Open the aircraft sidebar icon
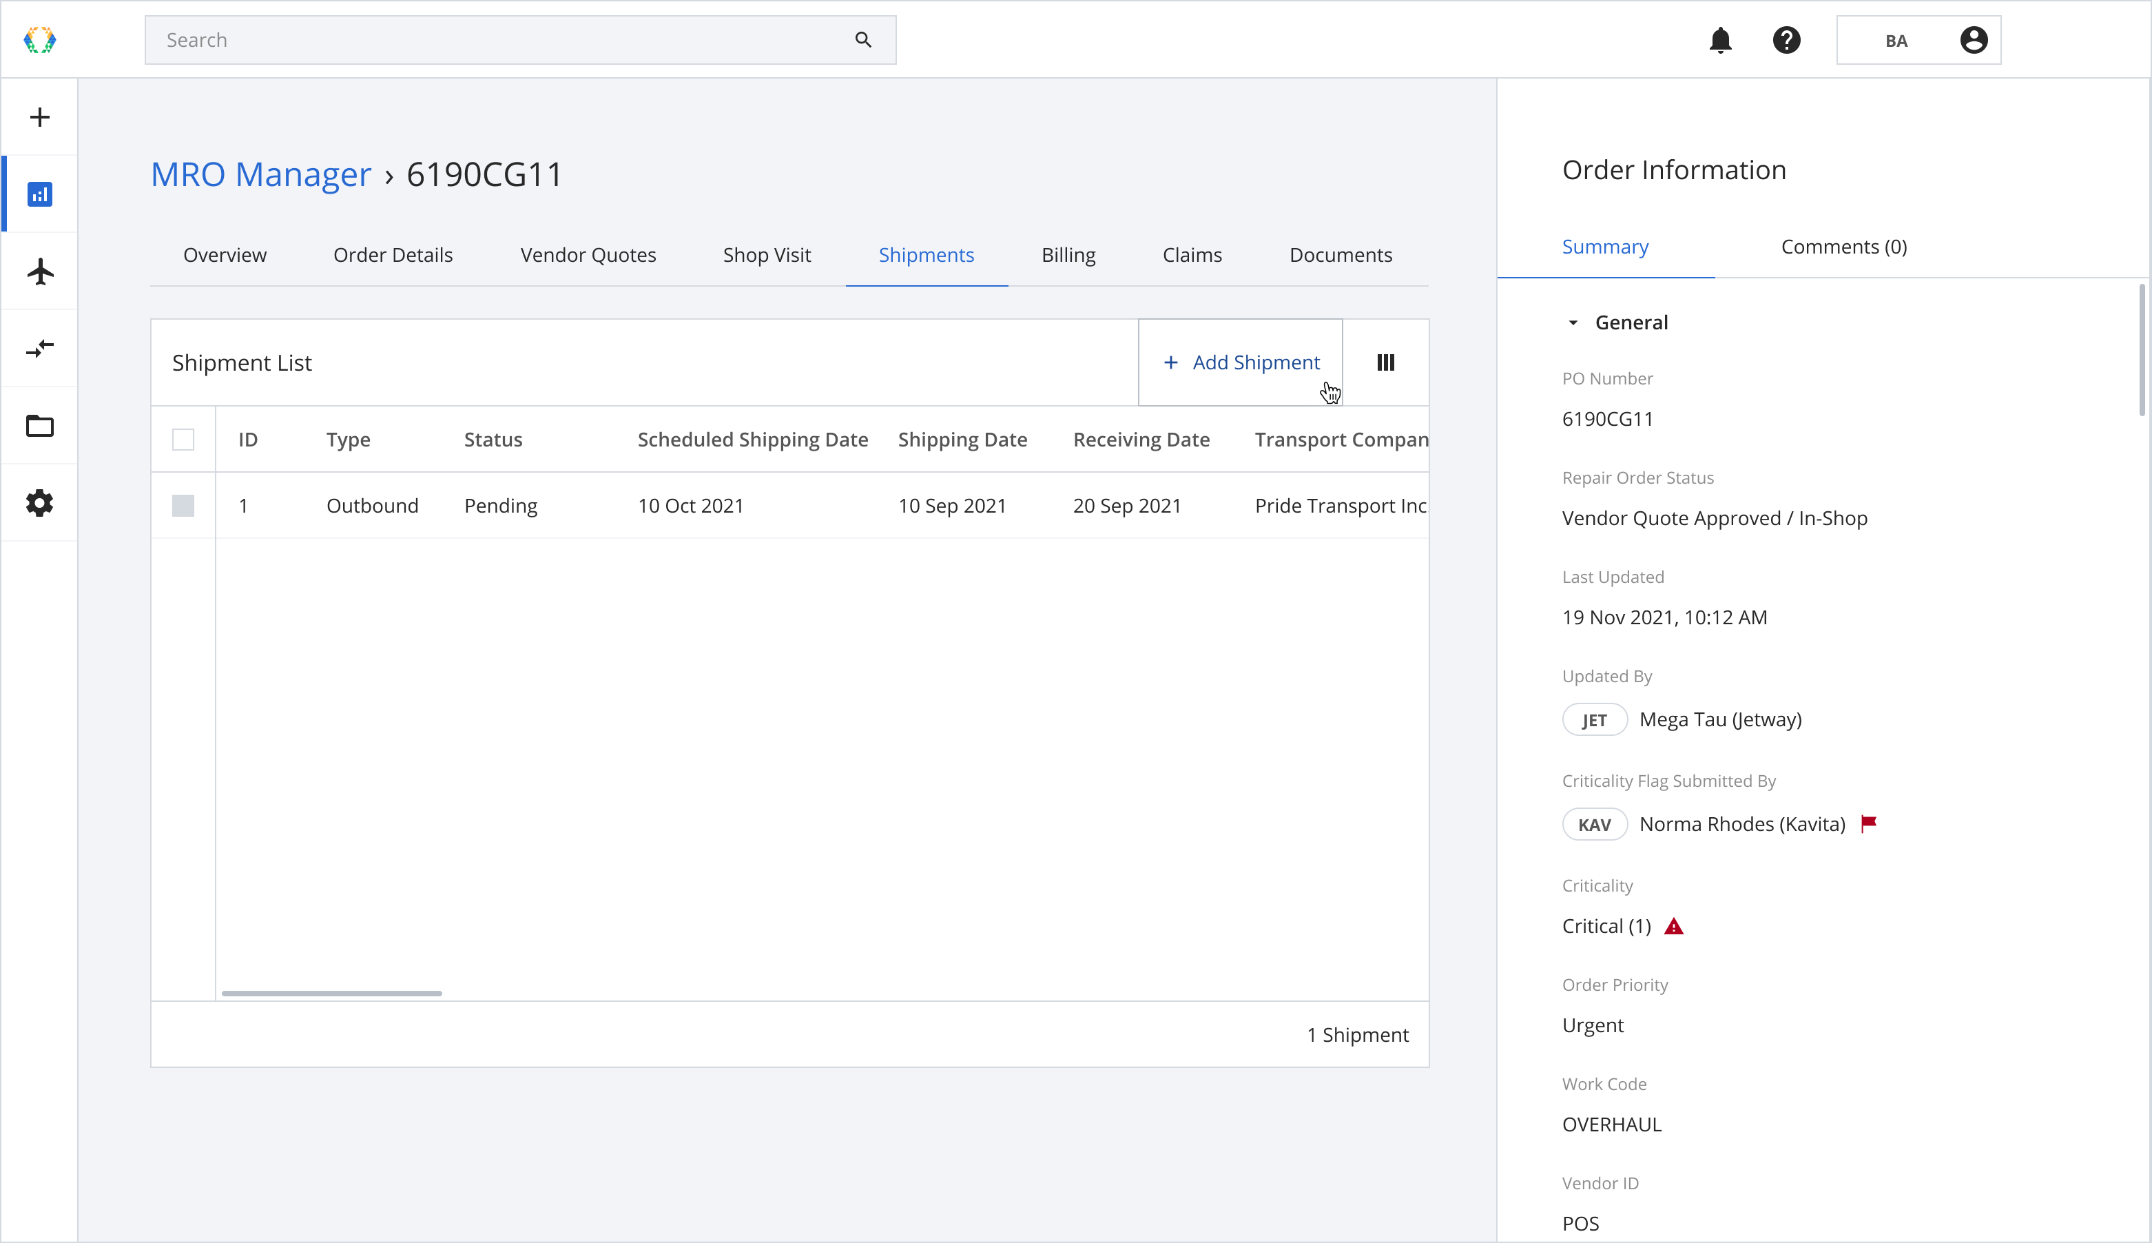The height and width of the screenshot is (1243, 2152). tap(39, 271)
